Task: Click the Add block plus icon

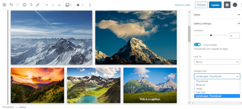Action: [5, 5]
